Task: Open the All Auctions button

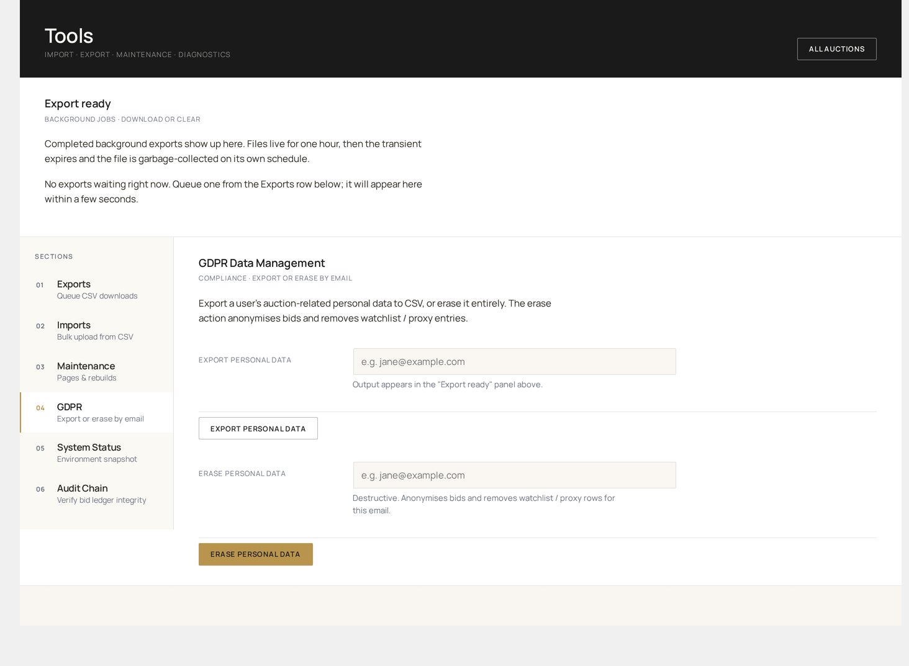Action: (x=836, y=49)
